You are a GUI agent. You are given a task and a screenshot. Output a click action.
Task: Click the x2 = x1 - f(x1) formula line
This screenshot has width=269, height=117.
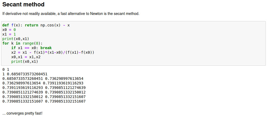pyautogui.click(x=53, y=52)
